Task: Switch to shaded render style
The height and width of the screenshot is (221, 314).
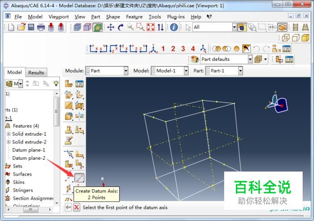Action: pos(305,38)
